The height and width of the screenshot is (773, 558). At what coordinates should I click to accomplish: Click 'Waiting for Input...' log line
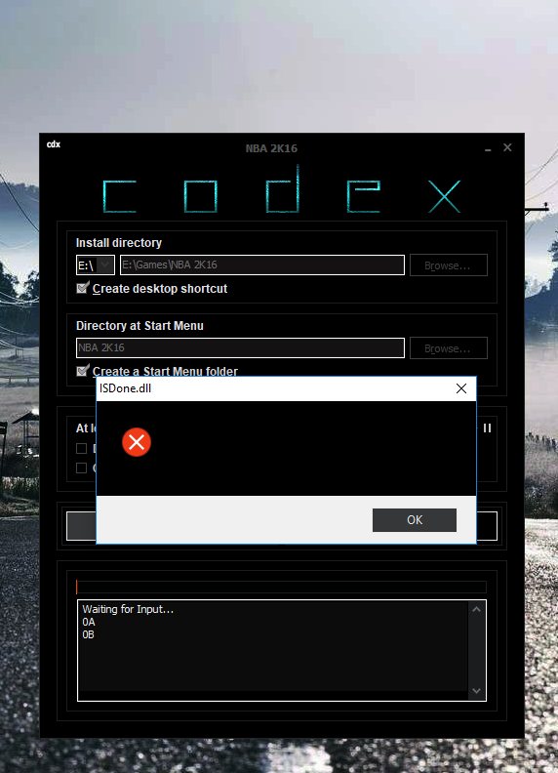(128, 609)
